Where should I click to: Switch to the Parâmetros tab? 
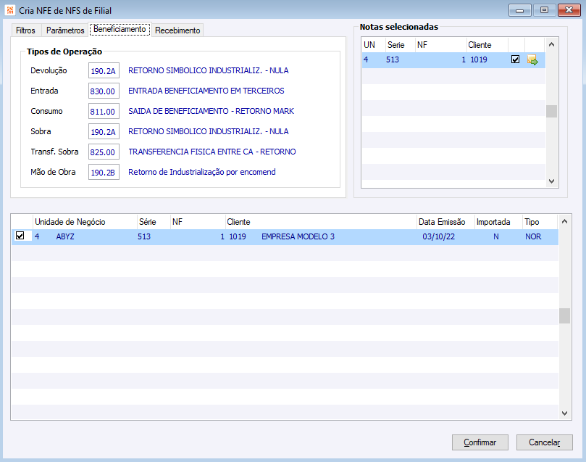click(65, 30)
